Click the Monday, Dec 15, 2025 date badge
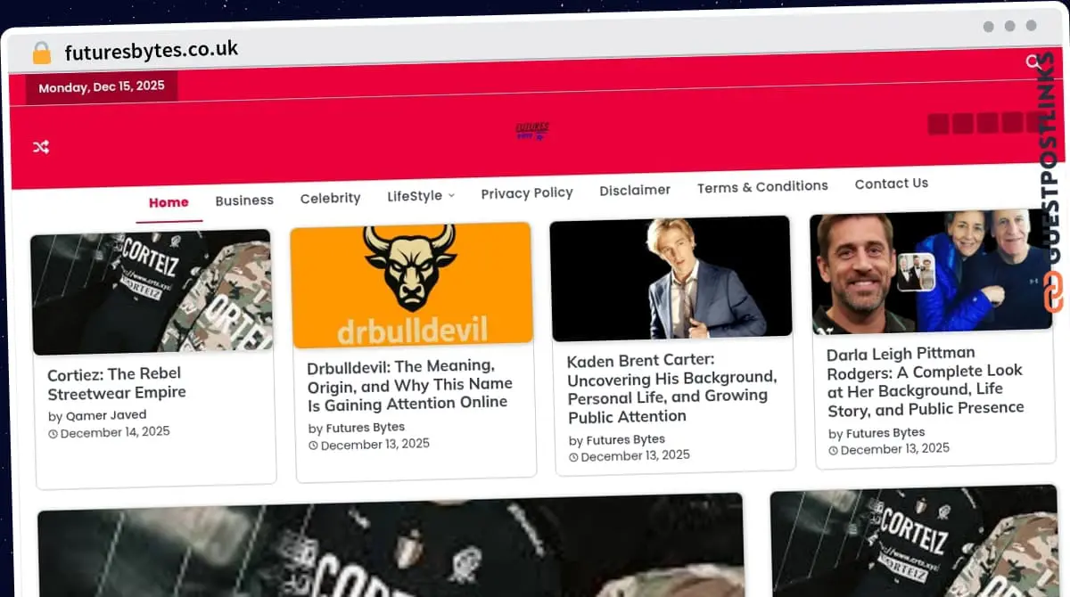The image size is (1070, 597). (101, 87)
